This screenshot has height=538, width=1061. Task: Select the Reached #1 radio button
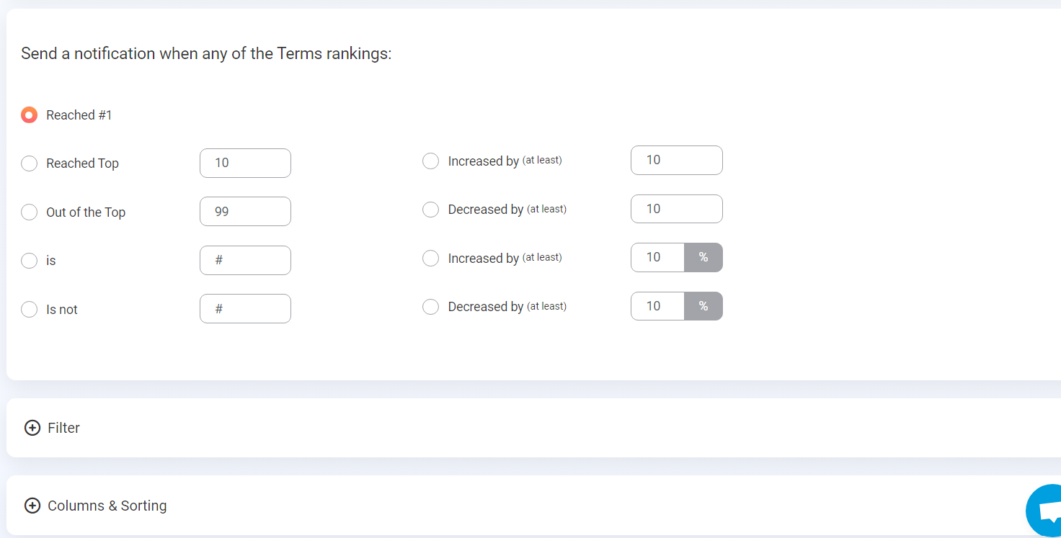point(29,115)
